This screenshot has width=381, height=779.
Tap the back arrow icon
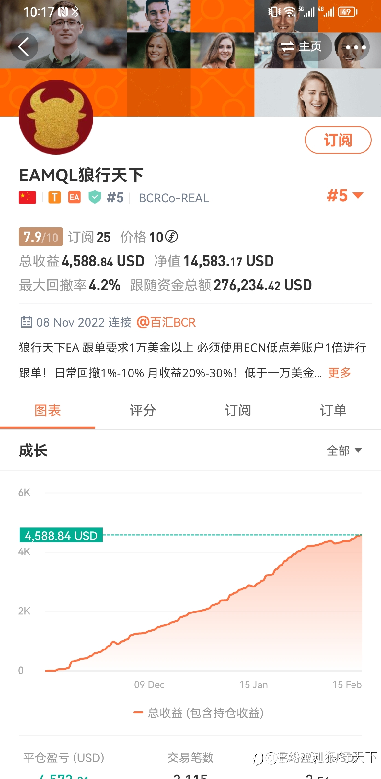tap(24, 47)
